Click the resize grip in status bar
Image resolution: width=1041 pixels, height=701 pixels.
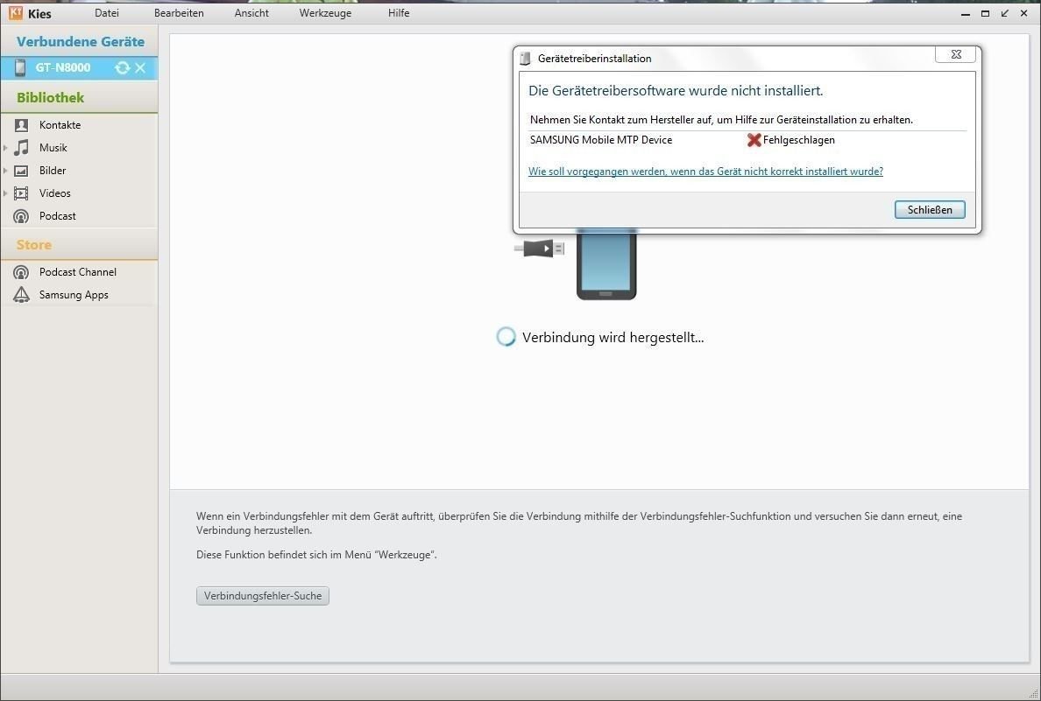coord(1032,693)
